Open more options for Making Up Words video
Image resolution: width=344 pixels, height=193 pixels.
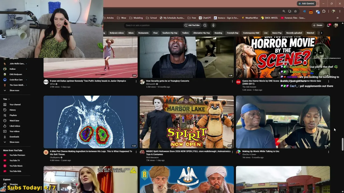[x=328, y=152]
